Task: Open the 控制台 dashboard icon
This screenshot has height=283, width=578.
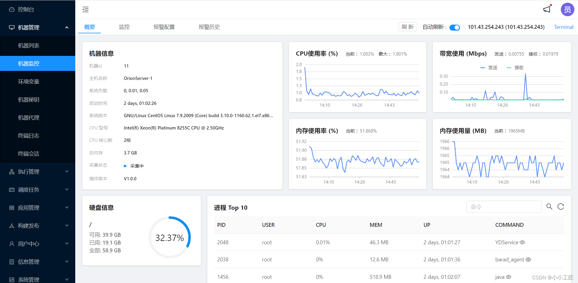Action: (11, 9)
